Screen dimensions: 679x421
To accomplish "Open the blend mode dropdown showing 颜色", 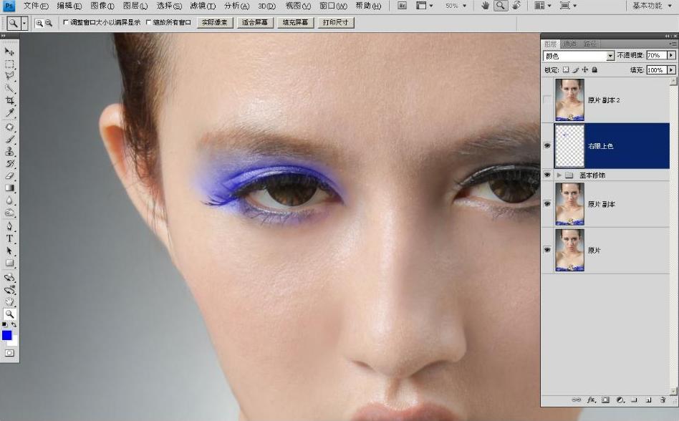I will point(579,56).
